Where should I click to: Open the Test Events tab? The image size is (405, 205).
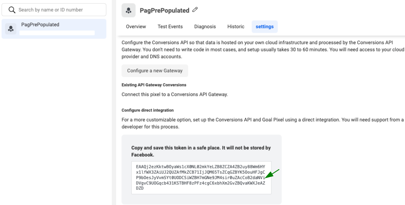point(170,27)
